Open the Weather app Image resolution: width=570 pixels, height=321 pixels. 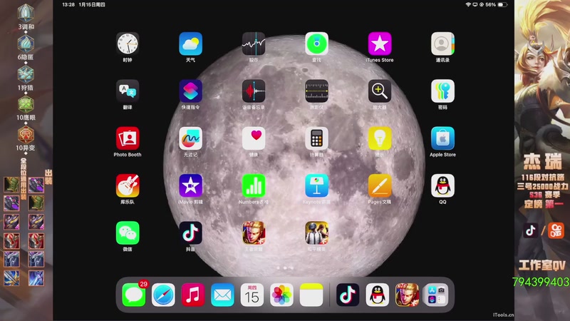pos(190,44)
